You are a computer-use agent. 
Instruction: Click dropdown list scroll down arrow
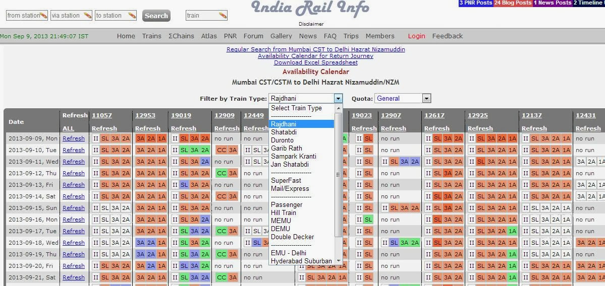(339, 261)
